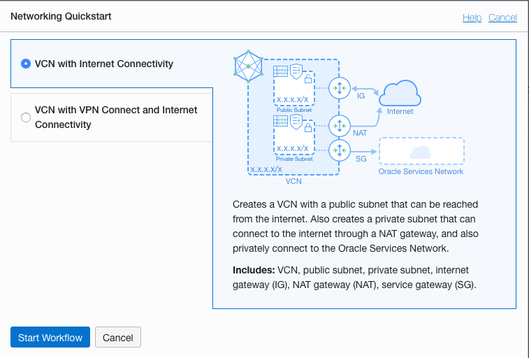Click the internet gateway (IG) icon
Screen dimensions: 529x358
click(x=339, y=89)
